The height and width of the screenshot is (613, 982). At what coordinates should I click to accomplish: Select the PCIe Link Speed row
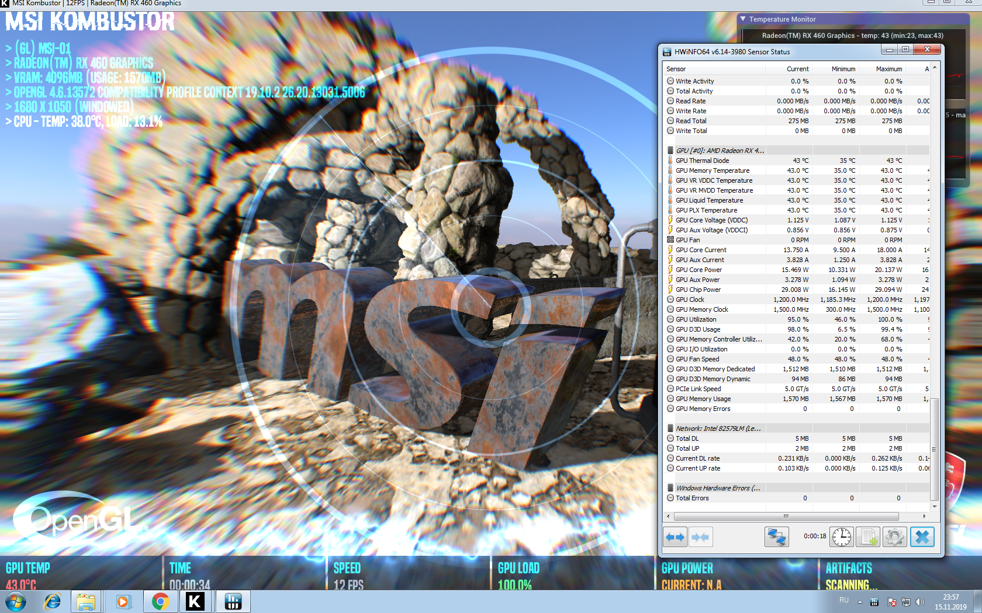[x=797, y=389]
